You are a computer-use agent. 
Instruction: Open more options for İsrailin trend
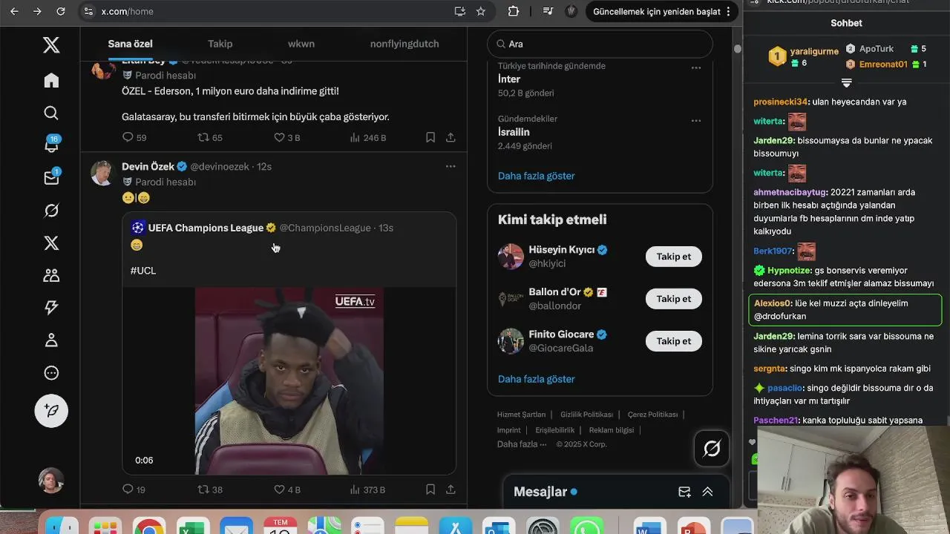(x=696, y=120)
